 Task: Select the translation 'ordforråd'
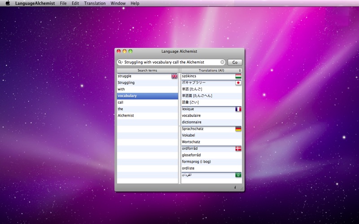pos(211,149)
